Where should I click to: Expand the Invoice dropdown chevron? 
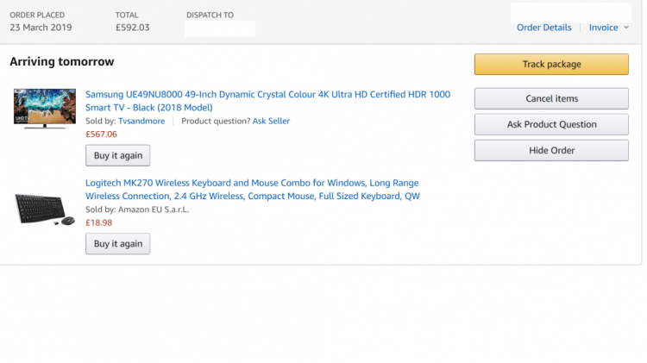point(626,28)
